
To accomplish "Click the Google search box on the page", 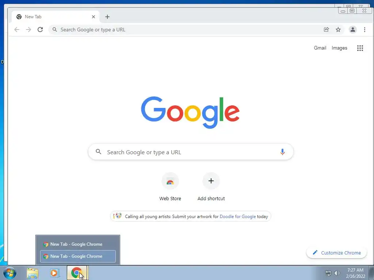I will click(191, 152).
